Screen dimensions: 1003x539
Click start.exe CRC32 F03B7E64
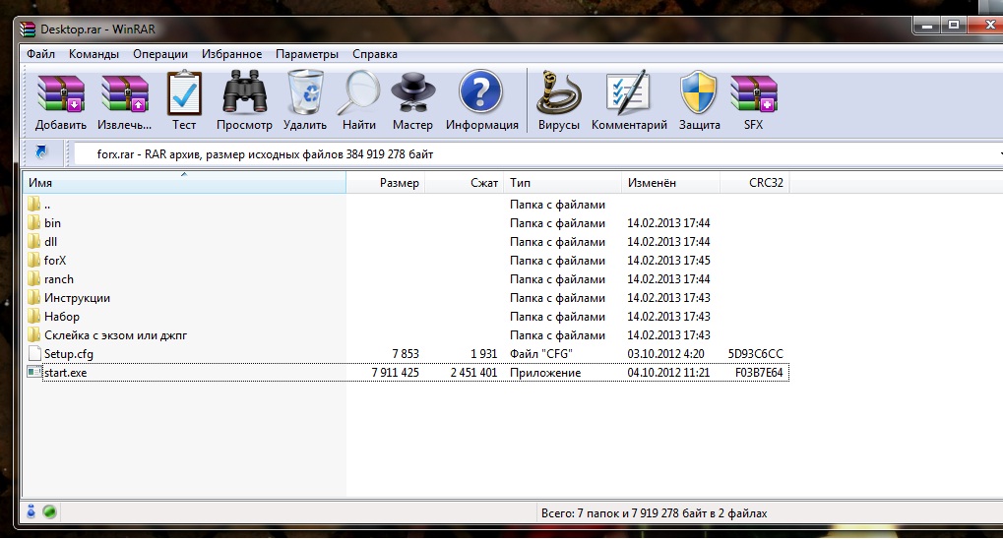[x=759, y=372]
